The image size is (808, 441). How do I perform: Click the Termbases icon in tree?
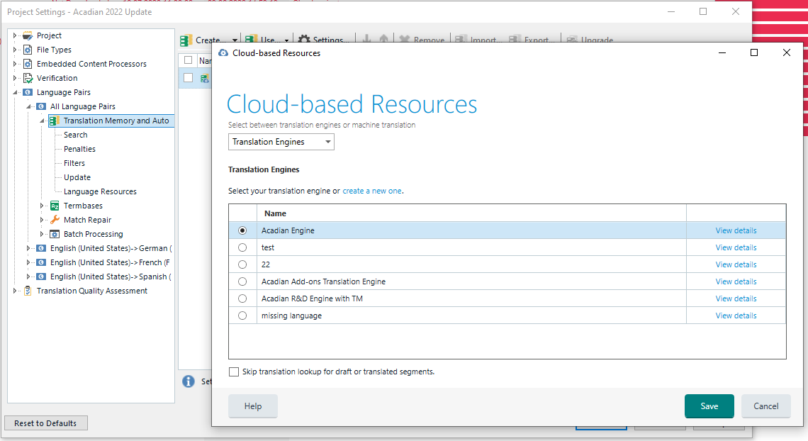[x=55, y=206]
